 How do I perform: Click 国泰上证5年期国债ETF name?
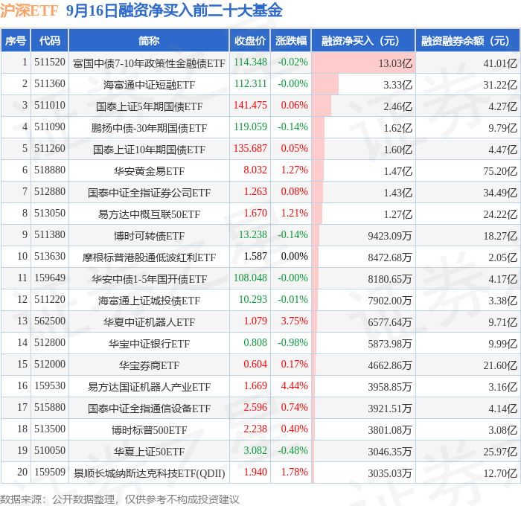pyautogui.click(x=149, y=106)
